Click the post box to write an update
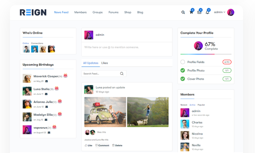Screen dimensions: 255x153 point(127,49)
